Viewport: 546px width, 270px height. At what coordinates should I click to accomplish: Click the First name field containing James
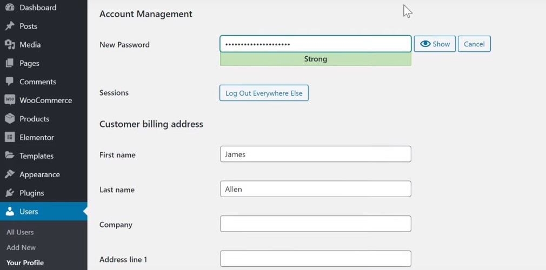(x=315, y=154)
